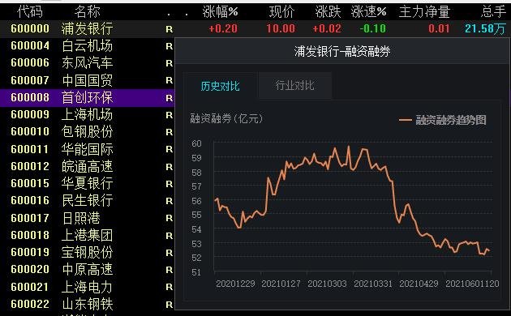511x316 pixels.
Task: Click stock code 600004
Action: point(30,46)
